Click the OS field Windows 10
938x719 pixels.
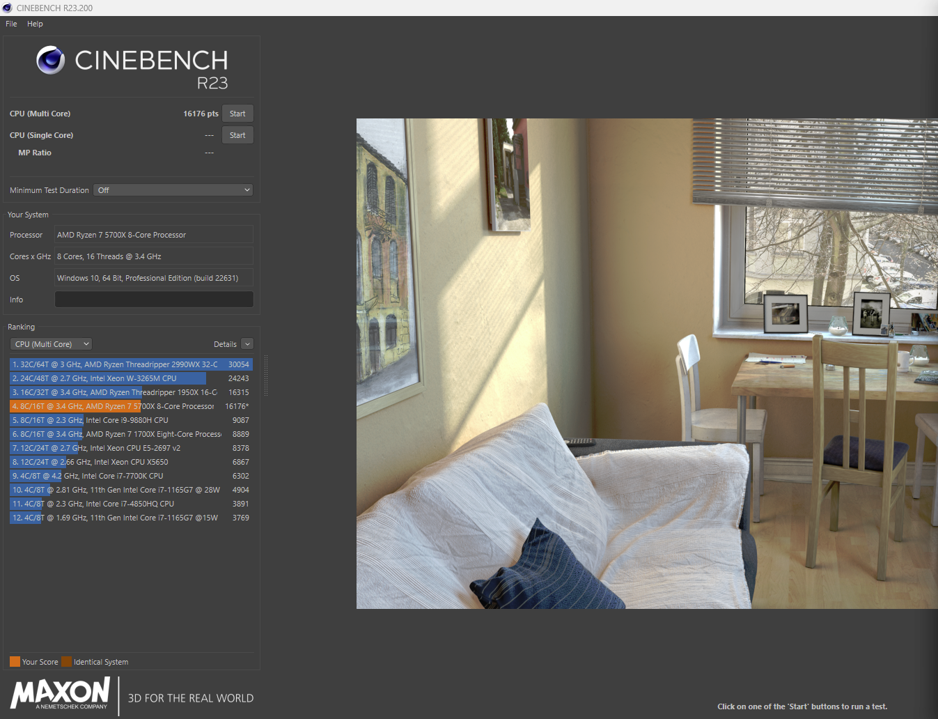[154, 278]
